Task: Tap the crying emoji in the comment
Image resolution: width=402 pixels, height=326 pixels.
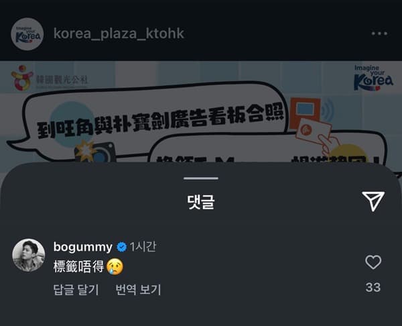Action: 115,267
